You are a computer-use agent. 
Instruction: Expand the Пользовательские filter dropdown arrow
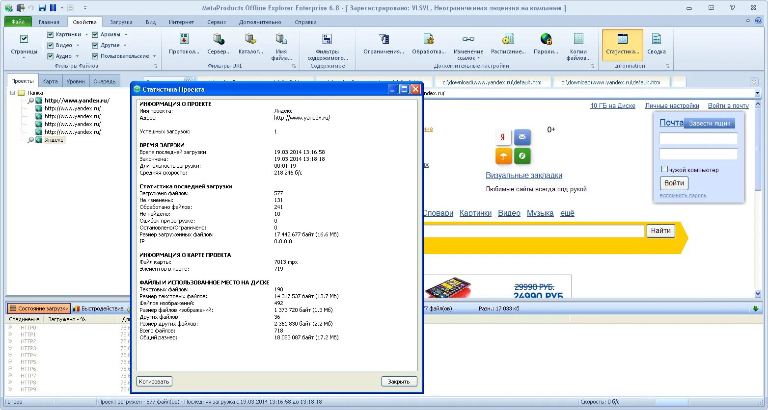(154, 56)
